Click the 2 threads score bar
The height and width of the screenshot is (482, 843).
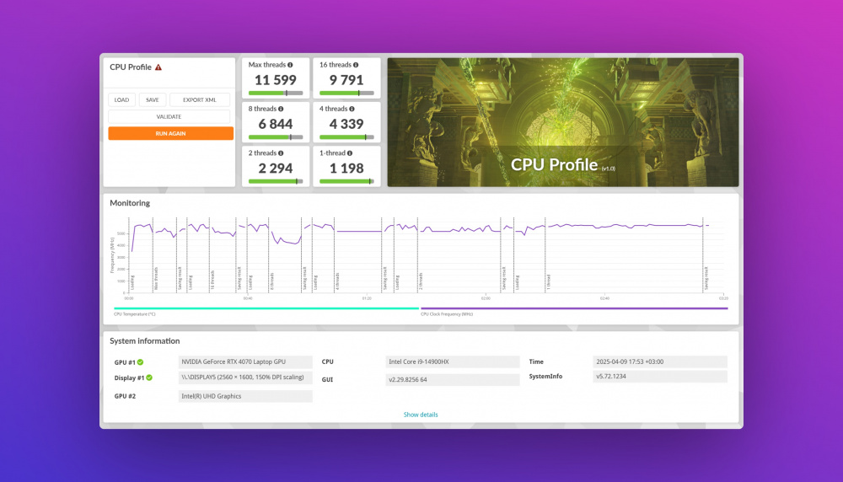276,182
